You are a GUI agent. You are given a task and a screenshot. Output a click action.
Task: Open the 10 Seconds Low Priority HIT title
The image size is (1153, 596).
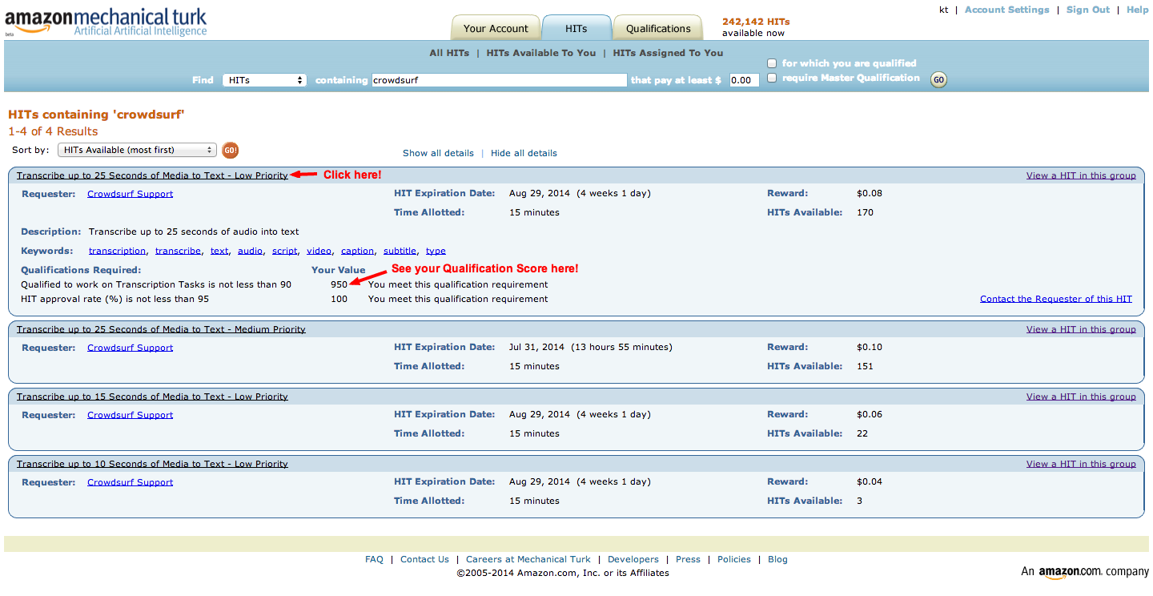tap(152, 464)
